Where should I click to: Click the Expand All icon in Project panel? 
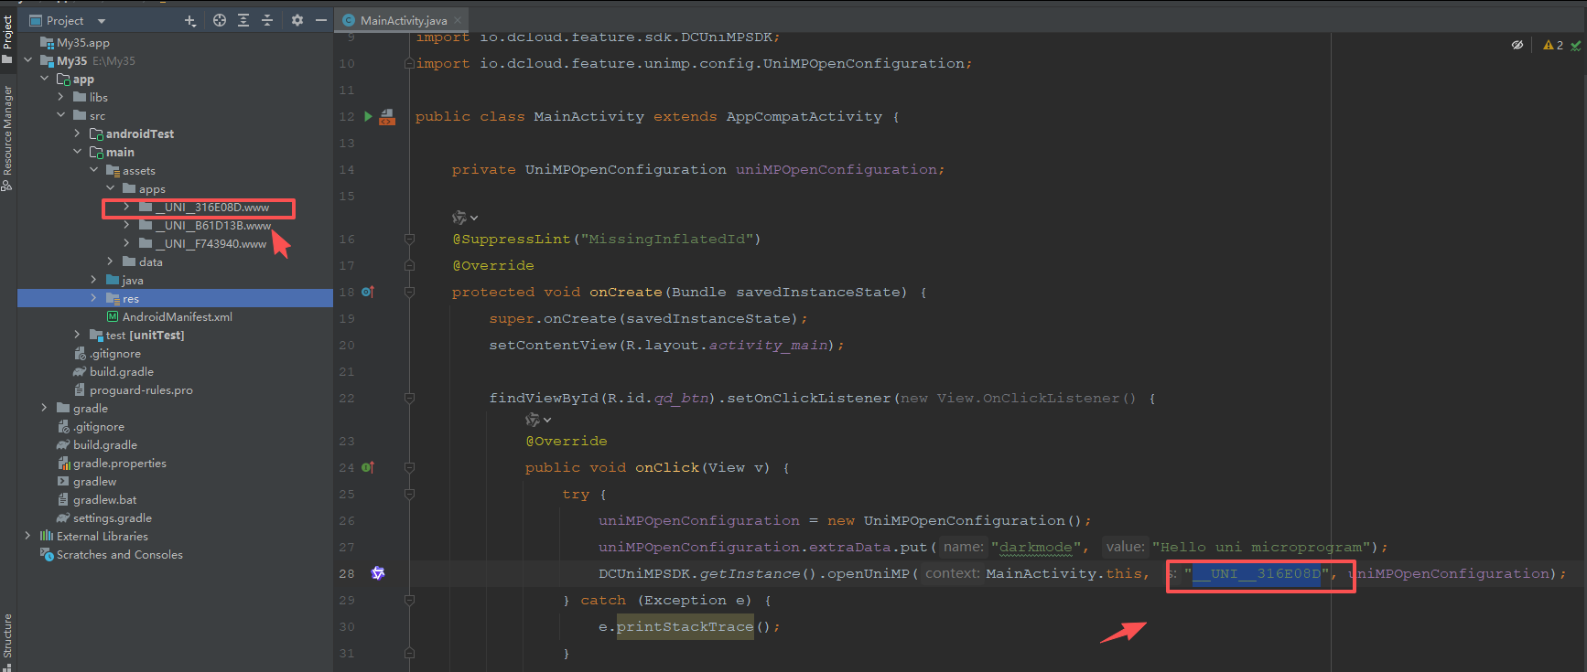[x=243, y=20]
